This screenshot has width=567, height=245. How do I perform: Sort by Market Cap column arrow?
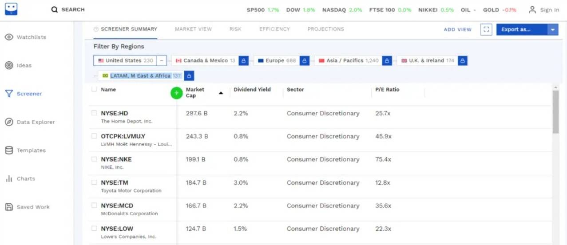(x=221, y=93)
